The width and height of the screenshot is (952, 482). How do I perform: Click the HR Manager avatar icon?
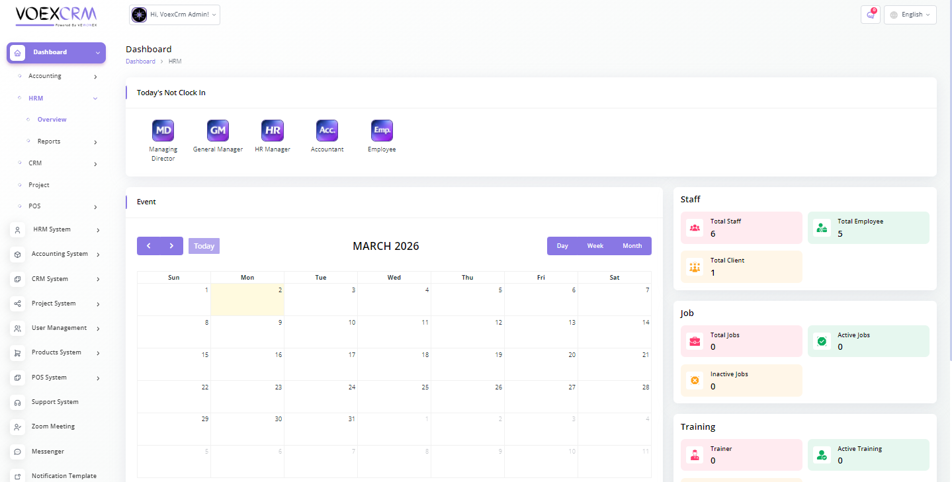coord(273,130)
